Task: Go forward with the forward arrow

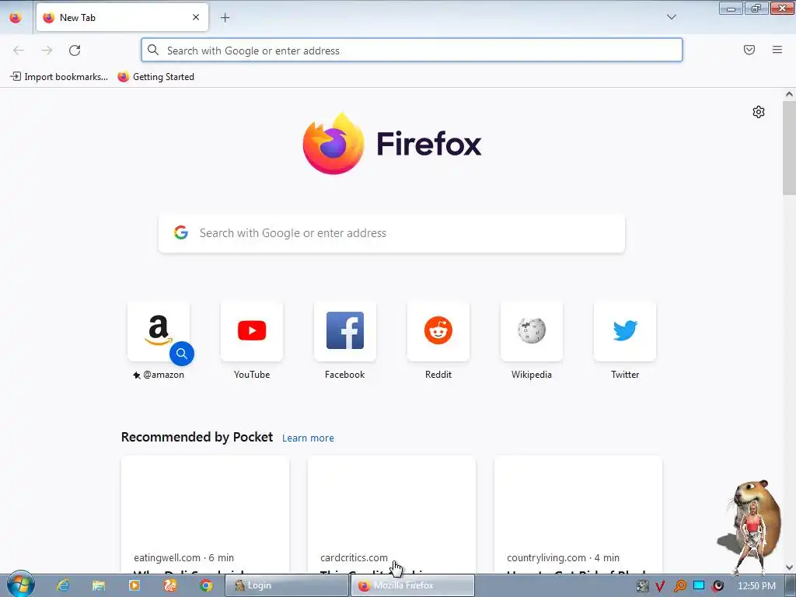Action: click(x=47, y=51)
